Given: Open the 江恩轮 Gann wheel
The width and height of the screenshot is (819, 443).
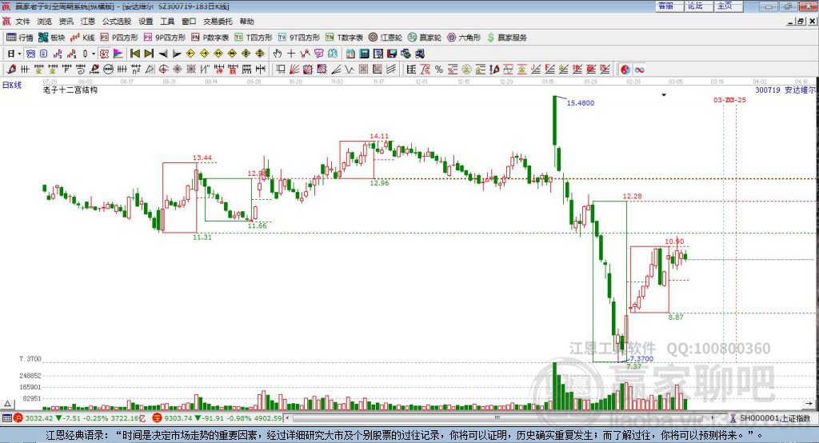Looking at the screenshot, I should 386,38.
